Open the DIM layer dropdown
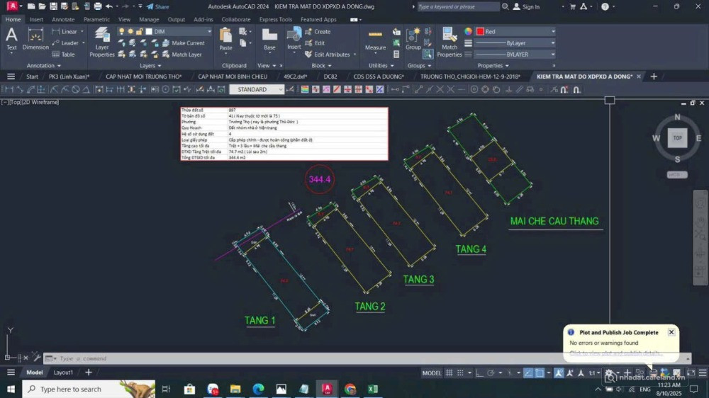Image resolution: width=709 pixels, height=398 pixels. [x=209, y=32]
